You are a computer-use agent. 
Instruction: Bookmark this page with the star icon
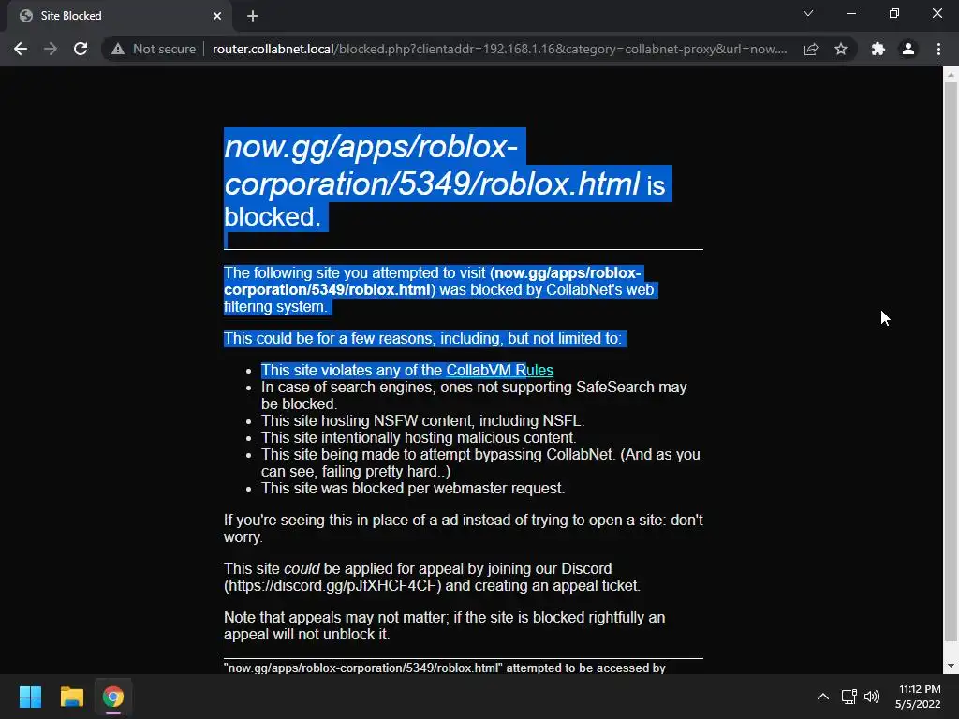(x=841, y=49)
